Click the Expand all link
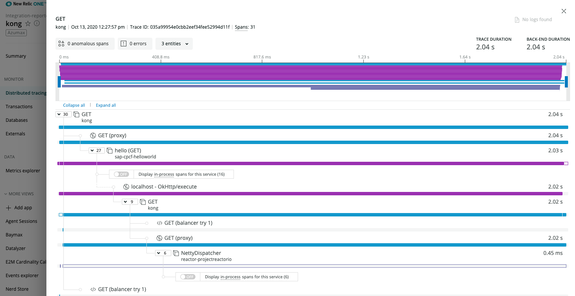The image size is (575, 296). click(106, 105)
